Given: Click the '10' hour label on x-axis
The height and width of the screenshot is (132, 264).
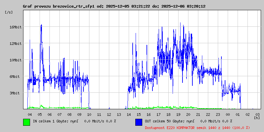Looking at the screenshot, I should click(x=89, y=115).
